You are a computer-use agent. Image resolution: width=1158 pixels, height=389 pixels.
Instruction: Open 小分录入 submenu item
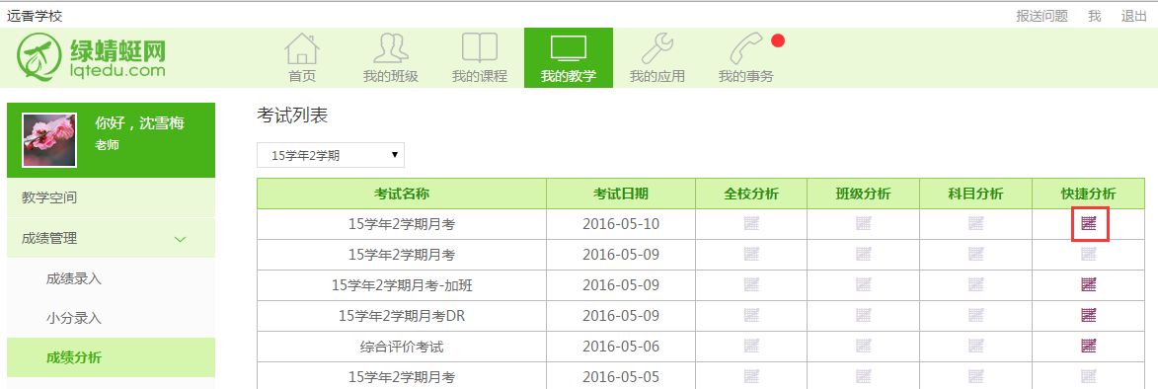[x=74, y=318]
